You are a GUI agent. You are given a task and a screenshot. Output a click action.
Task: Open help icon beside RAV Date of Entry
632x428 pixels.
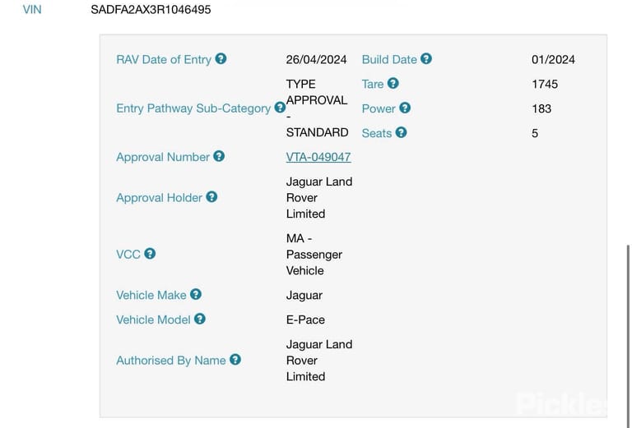[x=221, y=58]
